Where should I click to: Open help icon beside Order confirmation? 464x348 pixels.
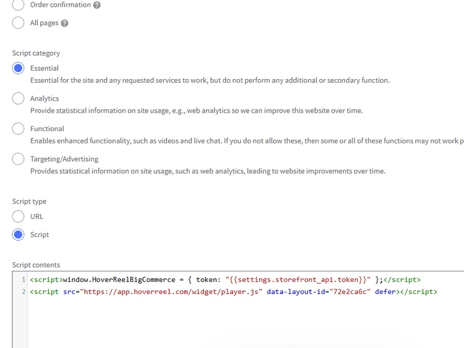(97, 5)
